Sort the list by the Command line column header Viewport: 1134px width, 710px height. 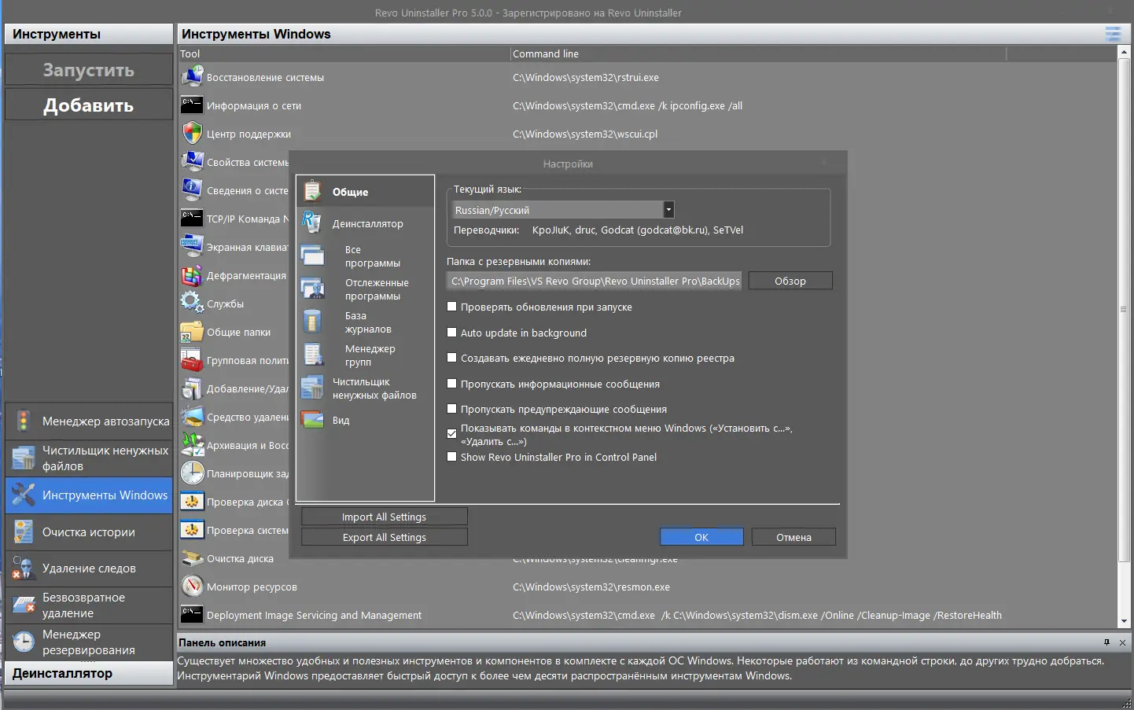pyautogui.click(x=758, y=53)
